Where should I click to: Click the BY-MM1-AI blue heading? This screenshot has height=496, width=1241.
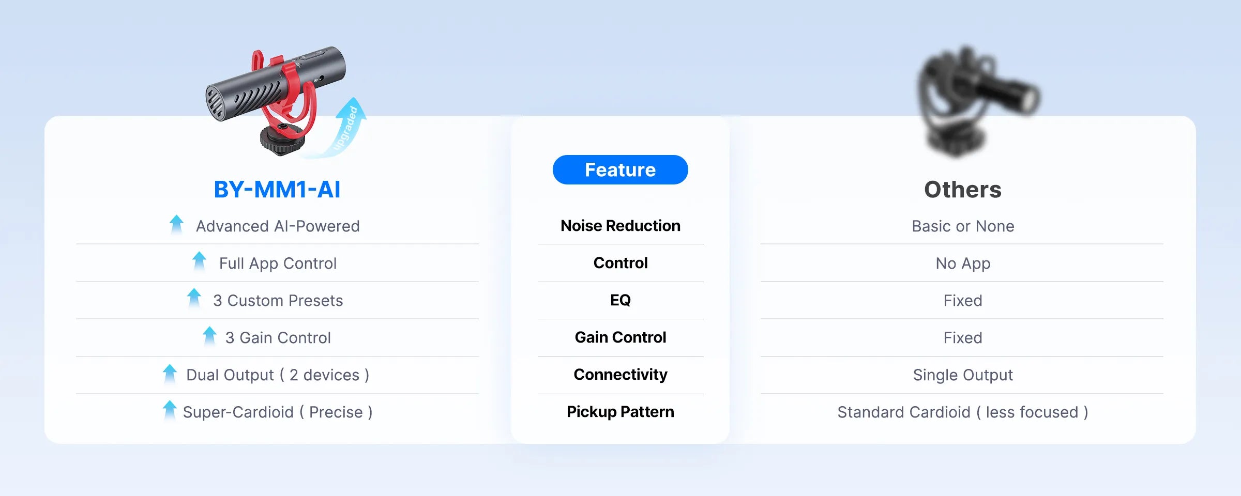[x=277, y=190]
